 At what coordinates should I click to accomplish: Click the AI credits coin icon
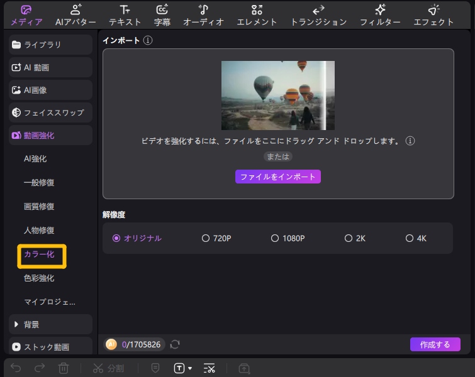[x=111, y=344]
